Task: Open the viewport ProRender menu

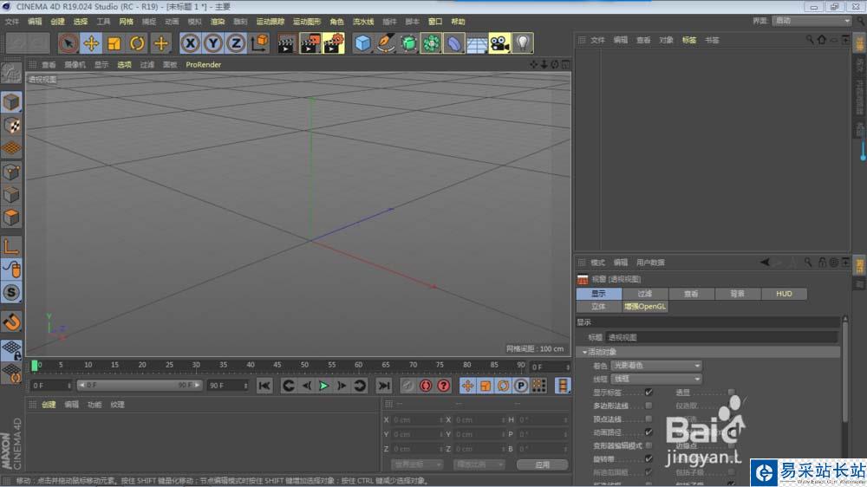Action: (204, 65)
